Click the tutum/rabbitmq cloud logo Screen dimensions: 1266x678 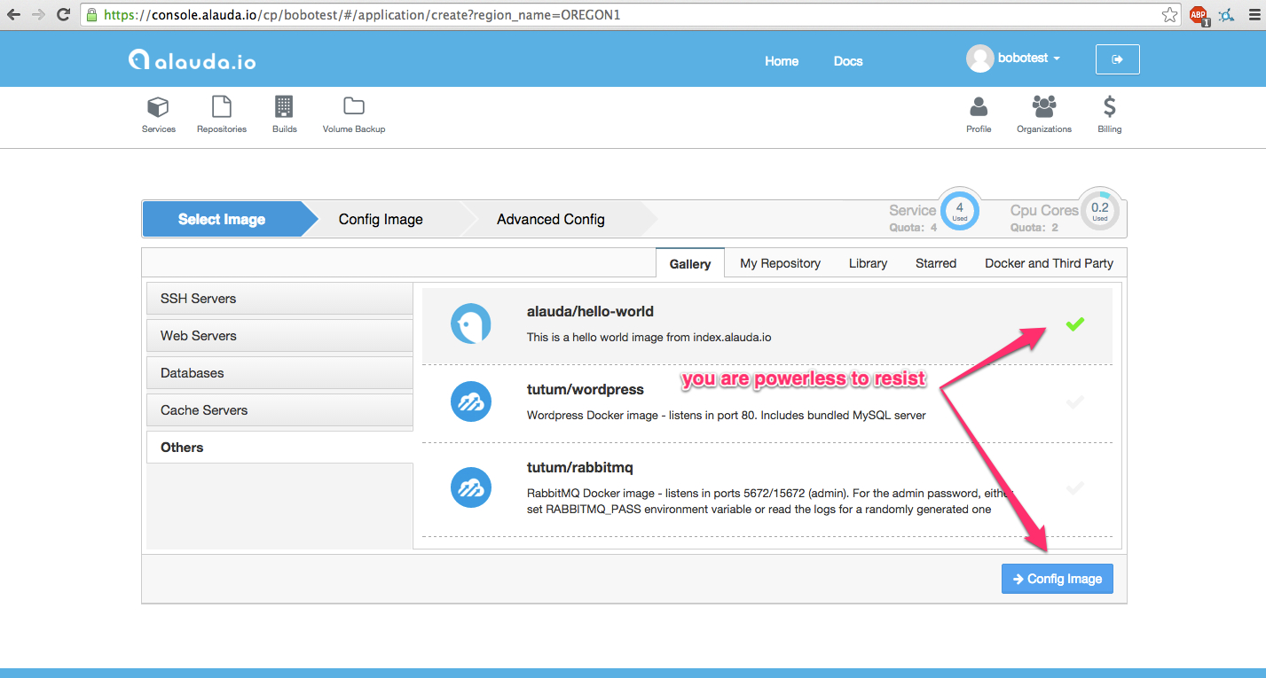coord(471,487)
